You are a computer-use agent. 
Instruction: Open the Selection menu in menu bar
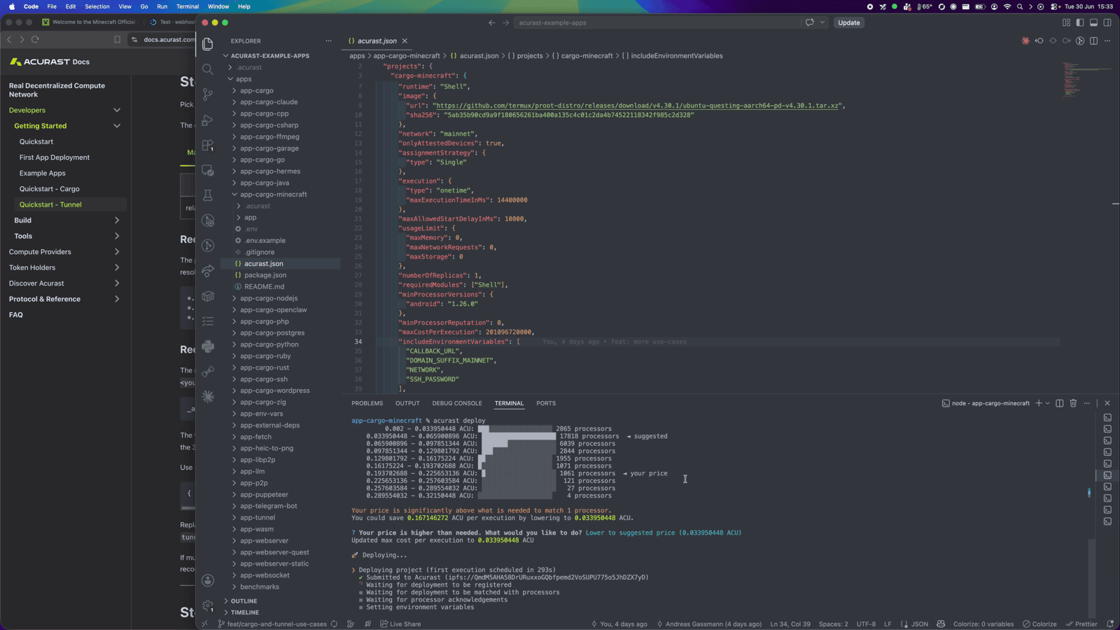pos(97,6)
